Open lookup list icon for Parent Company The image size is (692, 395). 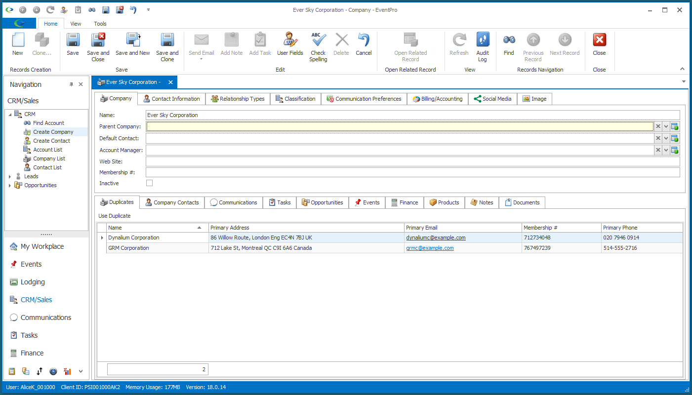click(x=675, y=126)
